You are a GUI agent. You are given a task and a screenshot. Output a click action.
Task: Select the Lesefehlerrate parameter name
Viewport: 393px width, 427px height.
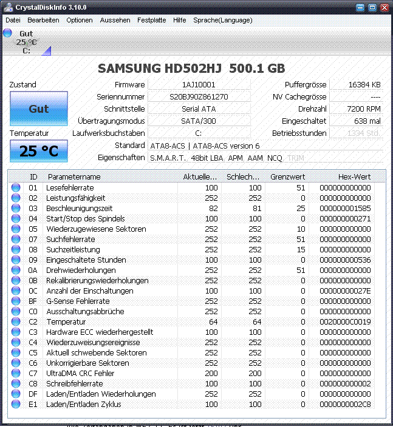pos(70,187)
